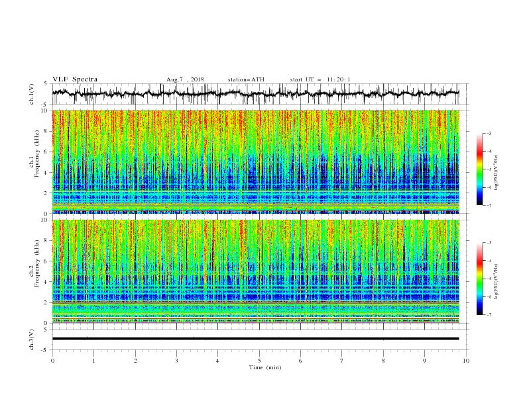Select the "station=ATH" header text

(x=246, y=79)
